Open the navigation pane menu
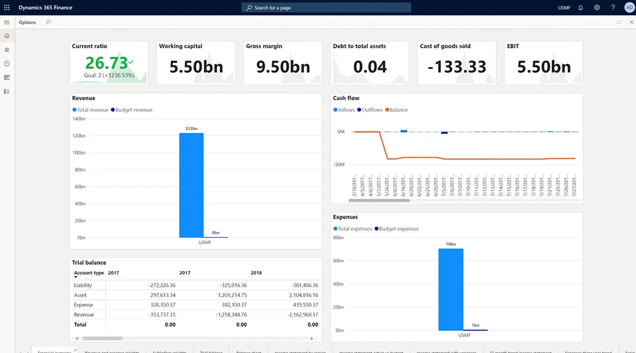 (6, 22)
